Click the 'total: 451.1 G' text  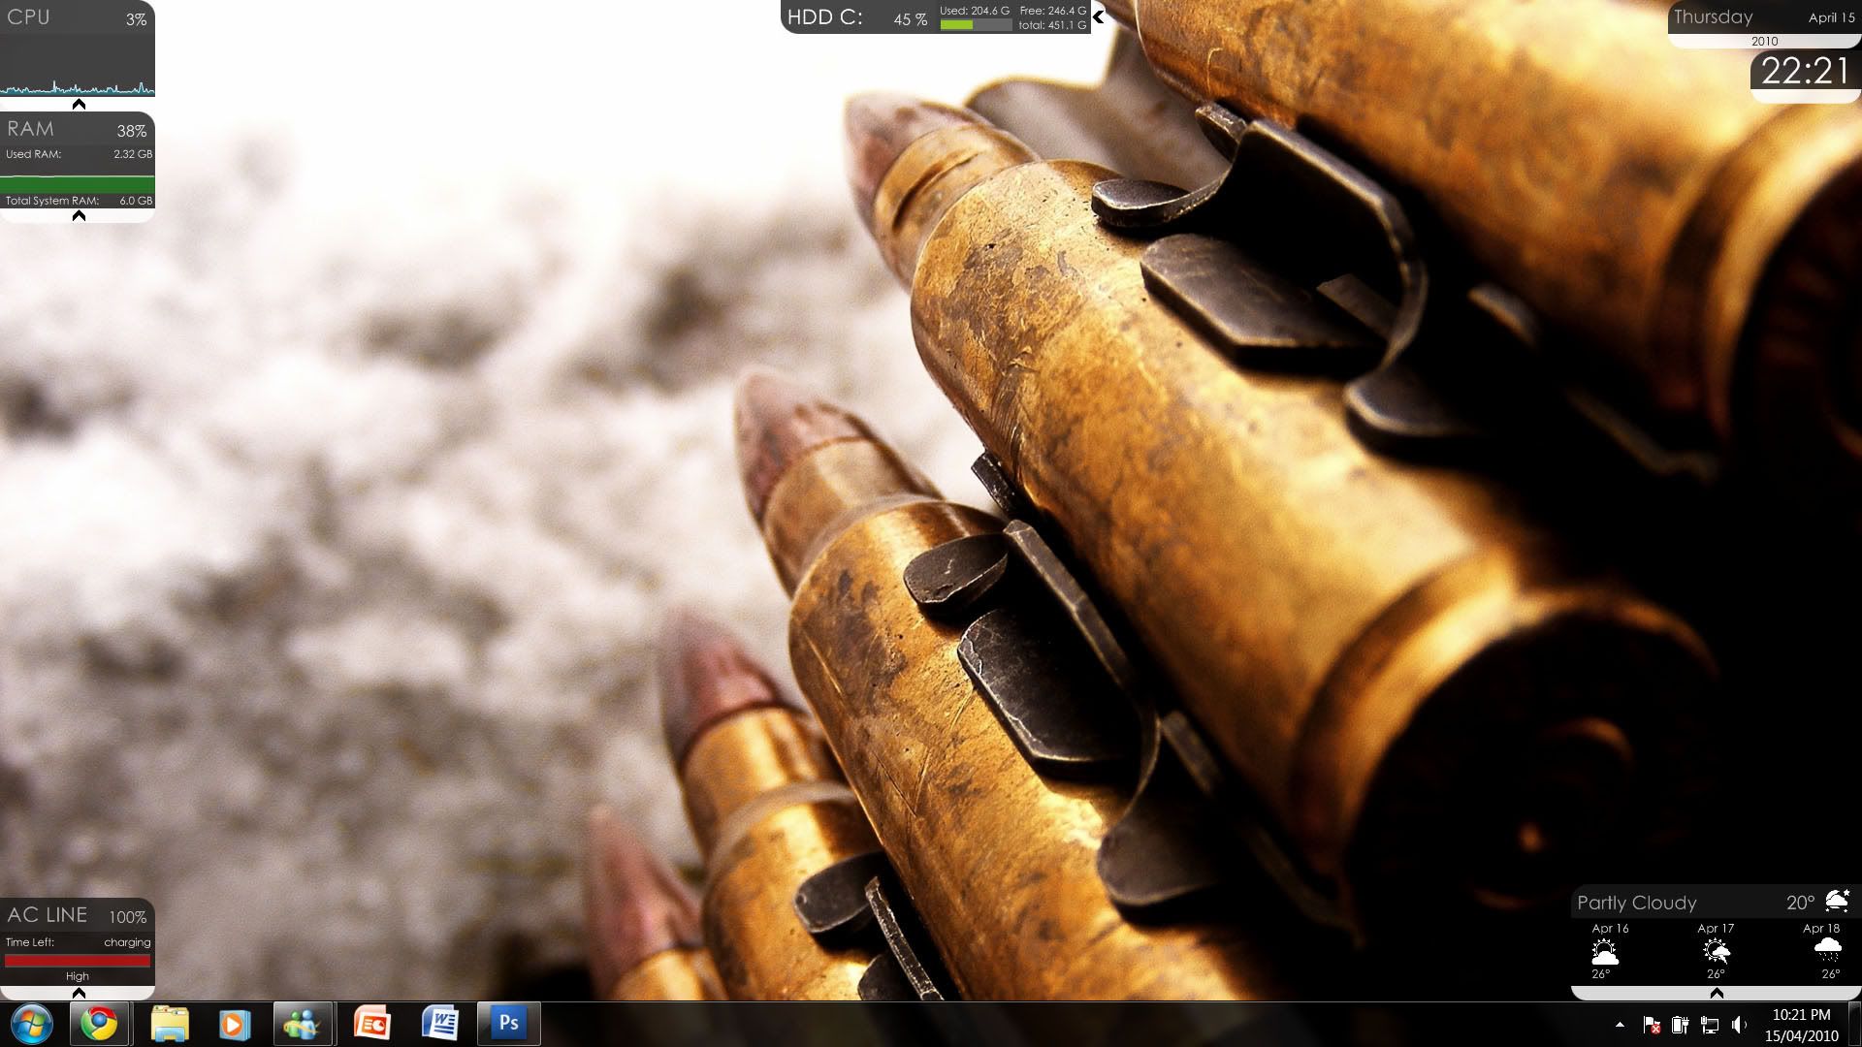tap(1052, 25)
